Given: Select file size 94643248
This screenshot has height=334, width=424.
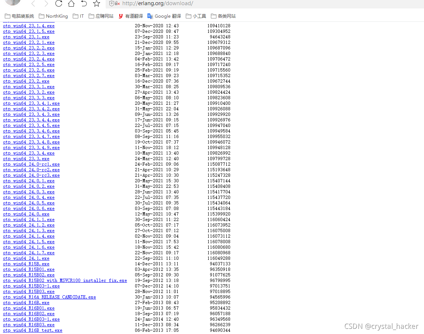Looking at the screenshot, I should click(x=220, y=37).
